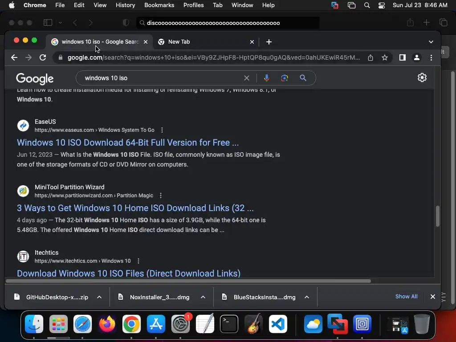Image resolution: width=456 pixels, height=342 pixels.
Task: Open 3 Ways to Get Windows 10 Home ISO link
Action: [x=135, y=208]
